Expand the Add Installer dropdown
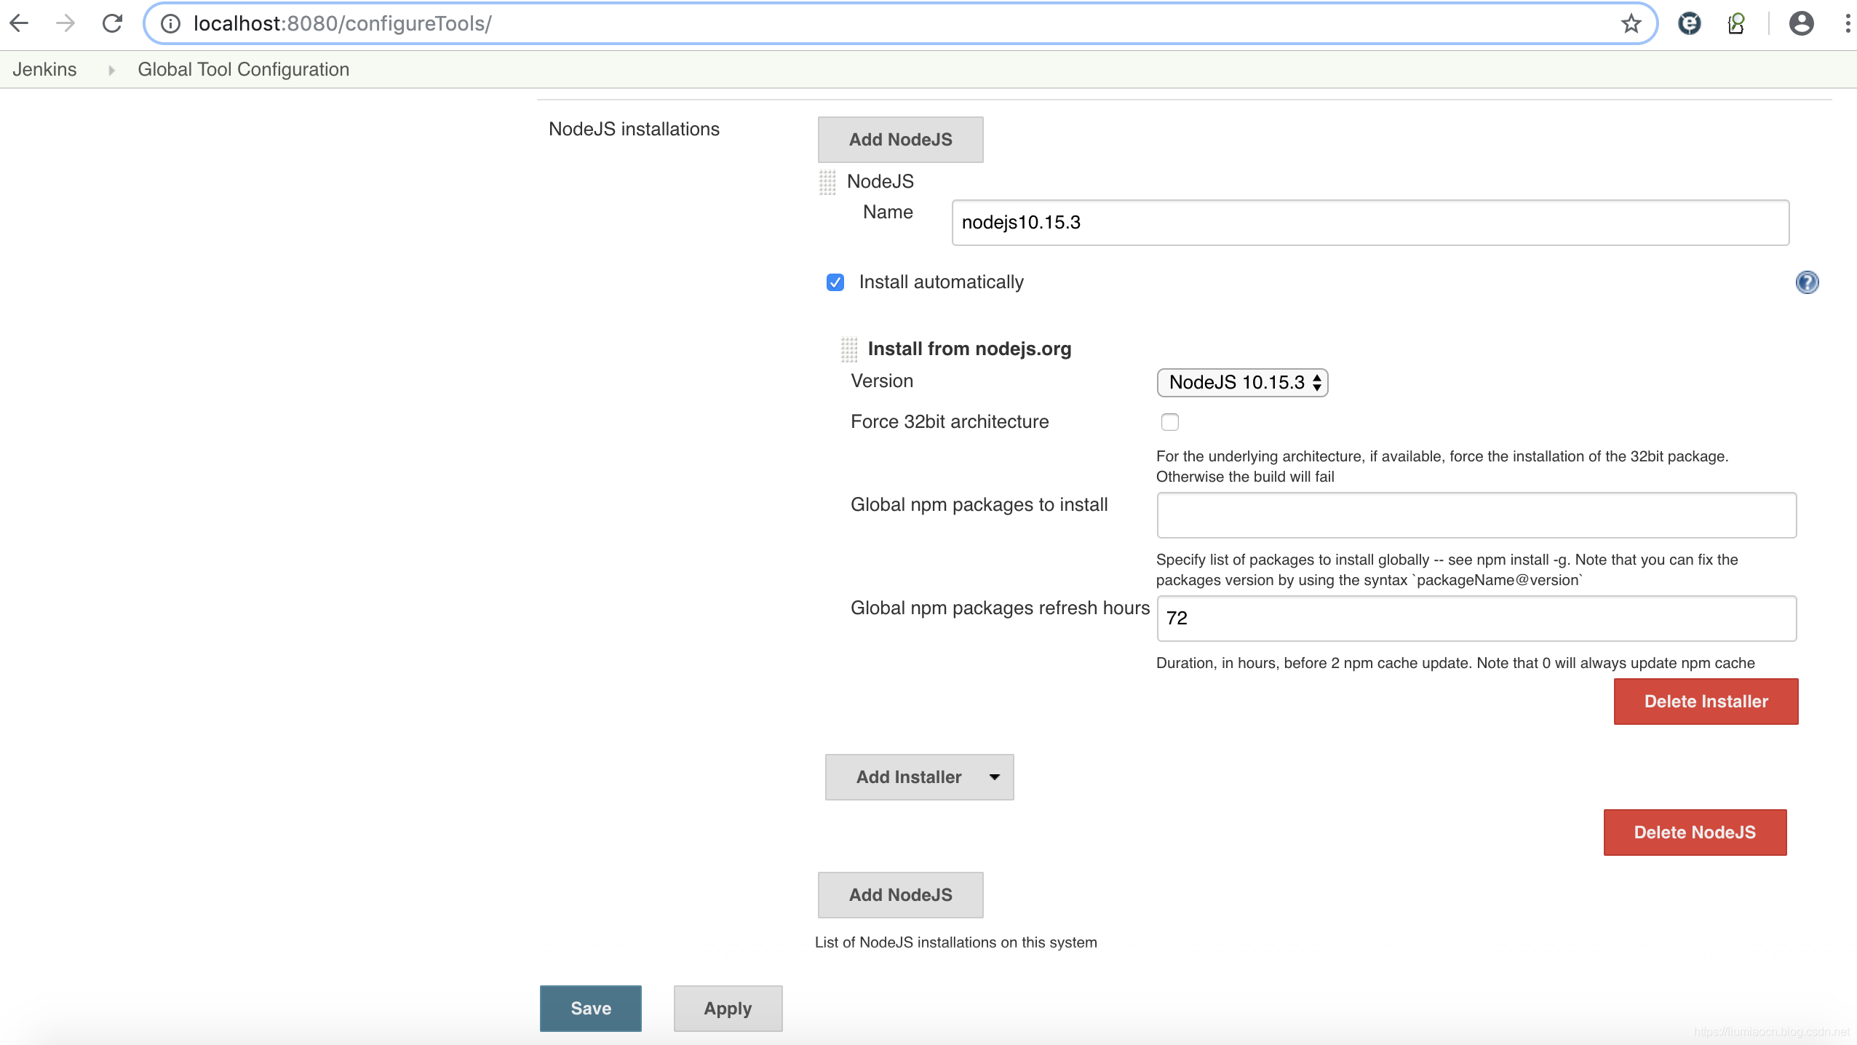The width and height of the screenshot is (1857, 1045). click(919, 777)
